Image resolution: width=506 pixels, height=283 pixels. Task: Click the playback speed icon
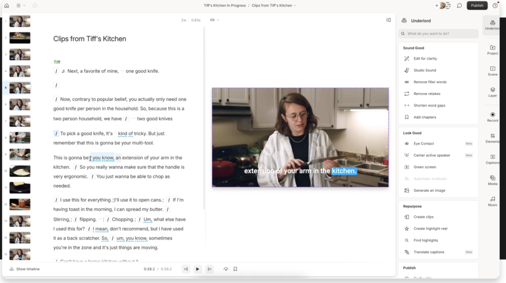pyautogui.click(x=225, y=269)
